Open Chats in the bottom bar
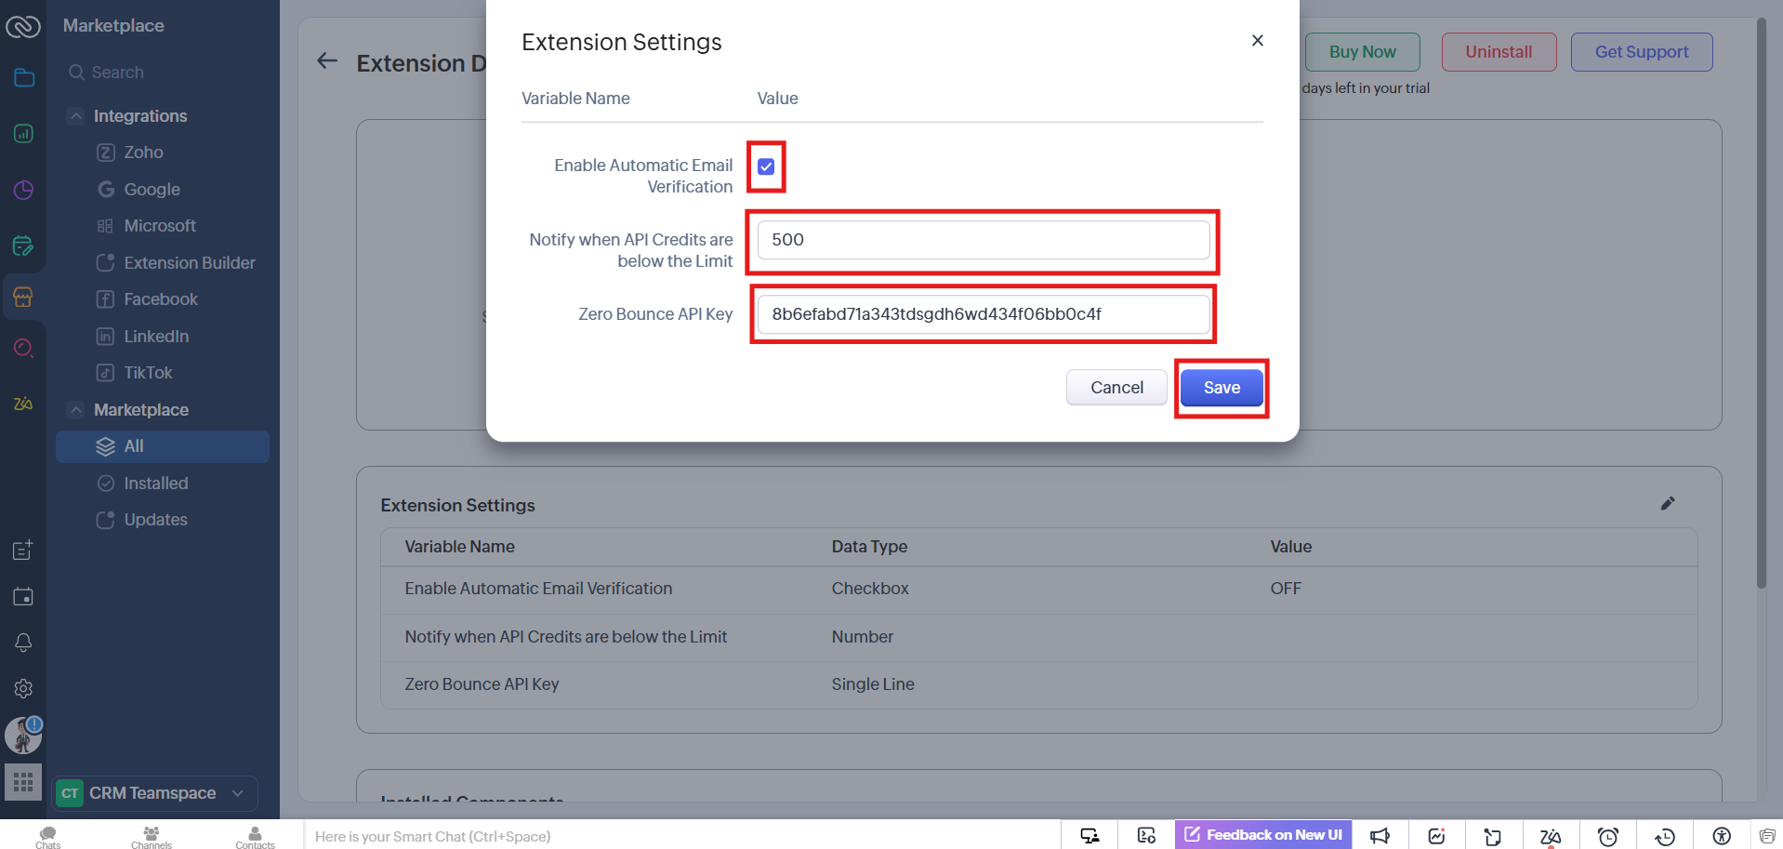Screen dimensions: 1783x849 click(x=48, y=836)
